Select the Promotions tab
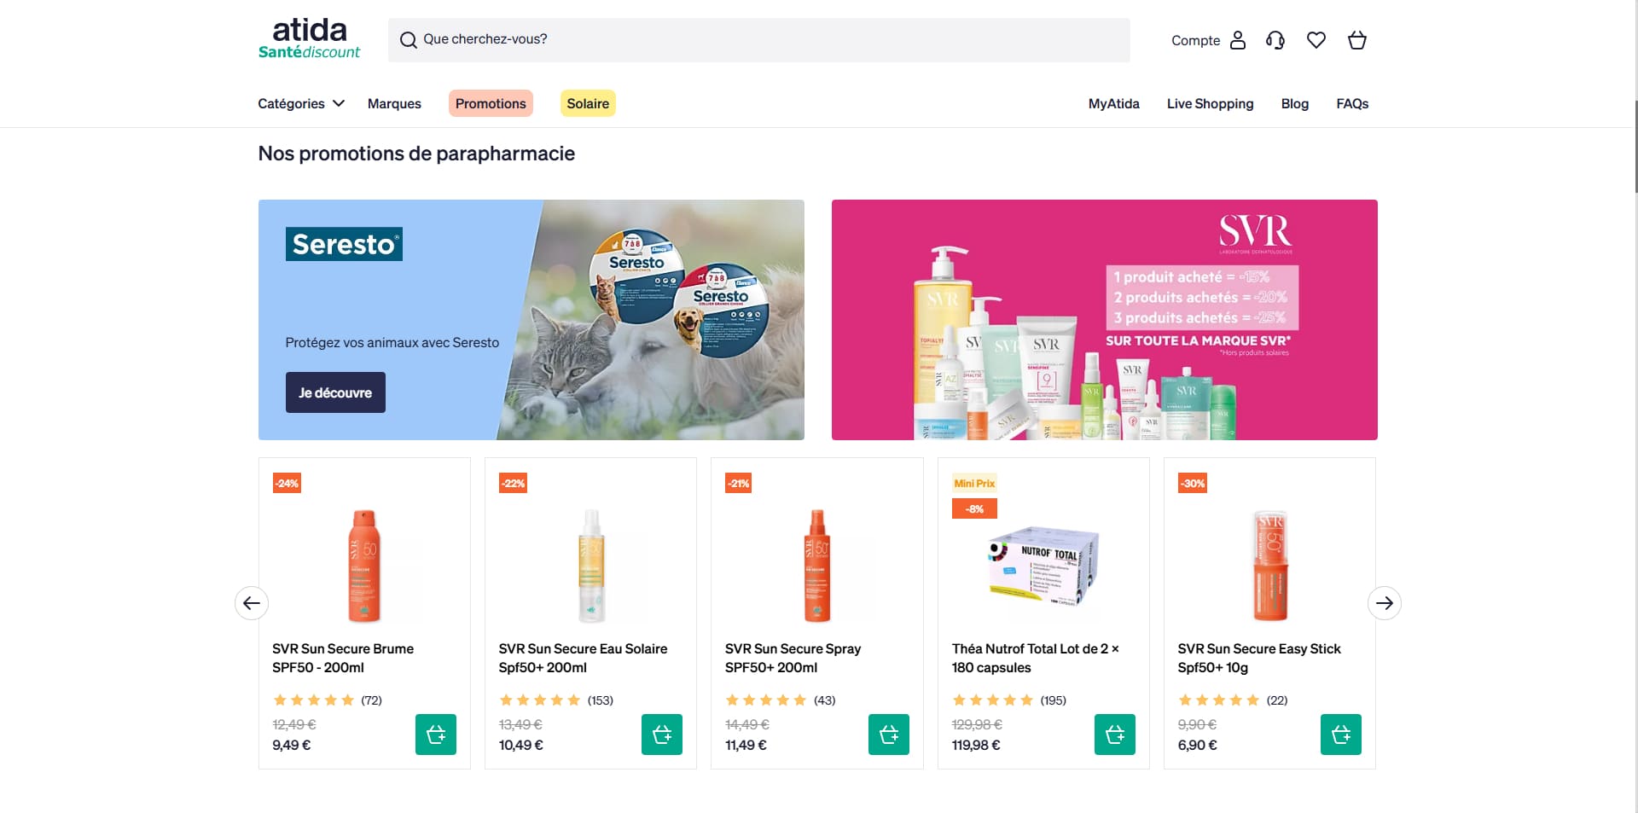Viewport: 1638px width, 813px height. (x=491, y=103)
